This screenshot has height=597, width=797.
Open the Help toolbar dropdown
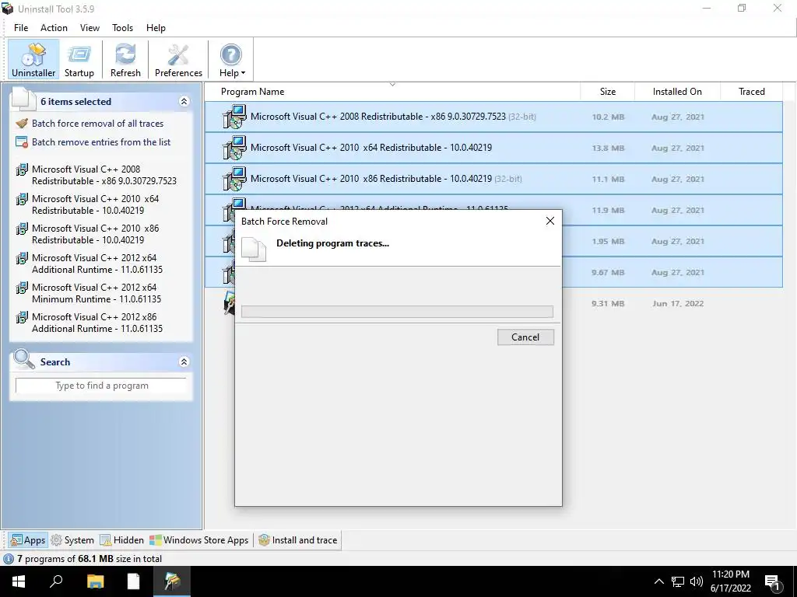coord(232,59)
